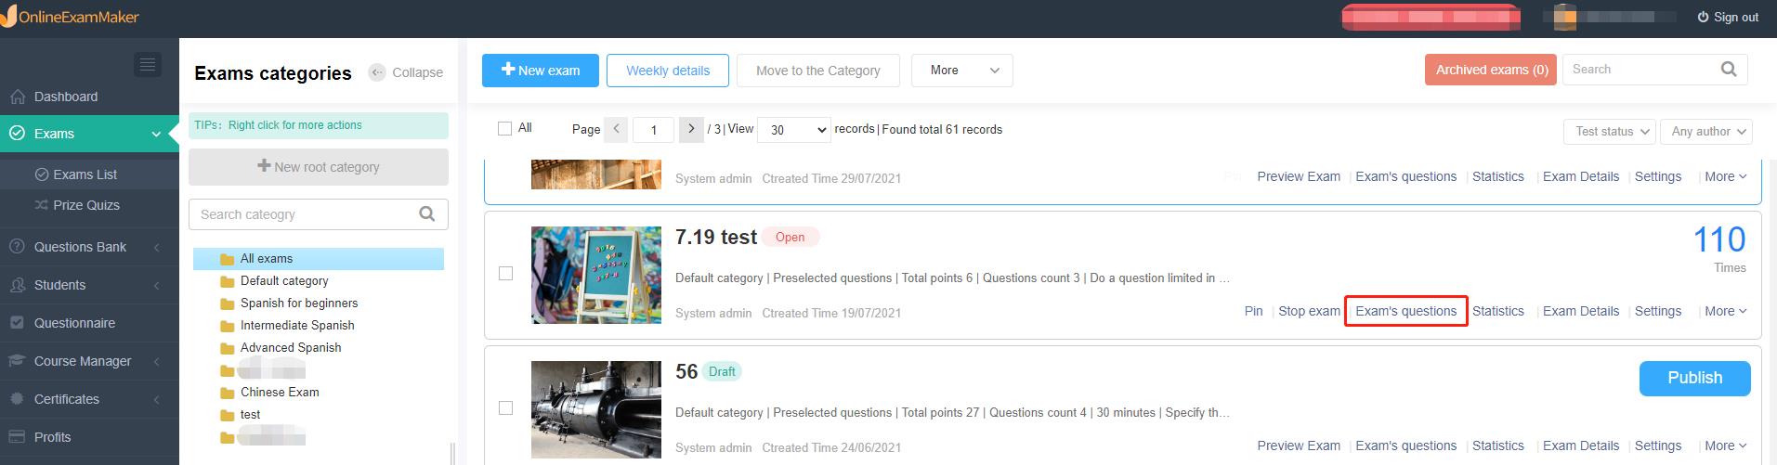Publish exam 56

point(1695,378)
